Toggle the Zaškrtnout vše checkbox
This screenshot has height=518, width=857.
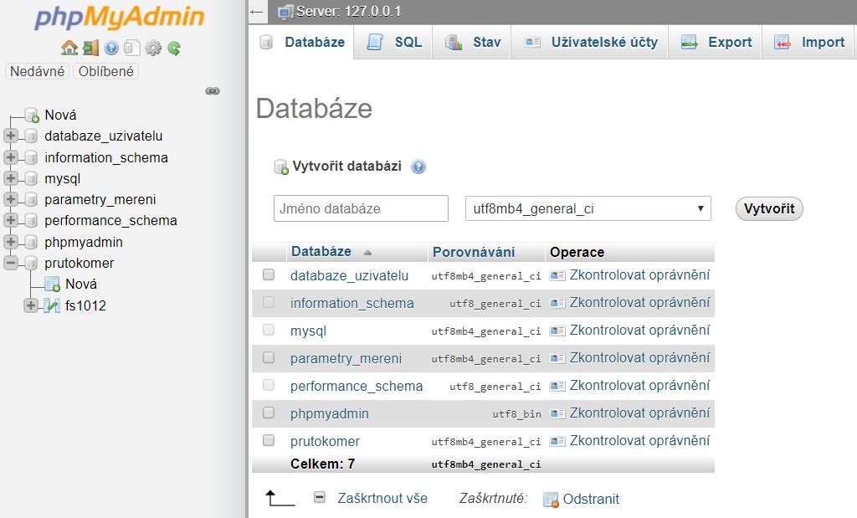coord(320,497)
